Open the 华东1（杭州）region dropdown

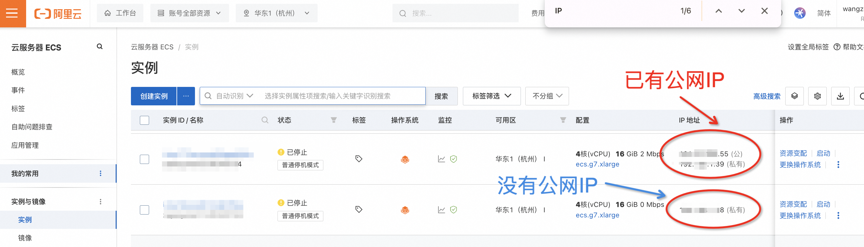pos(277,13)
